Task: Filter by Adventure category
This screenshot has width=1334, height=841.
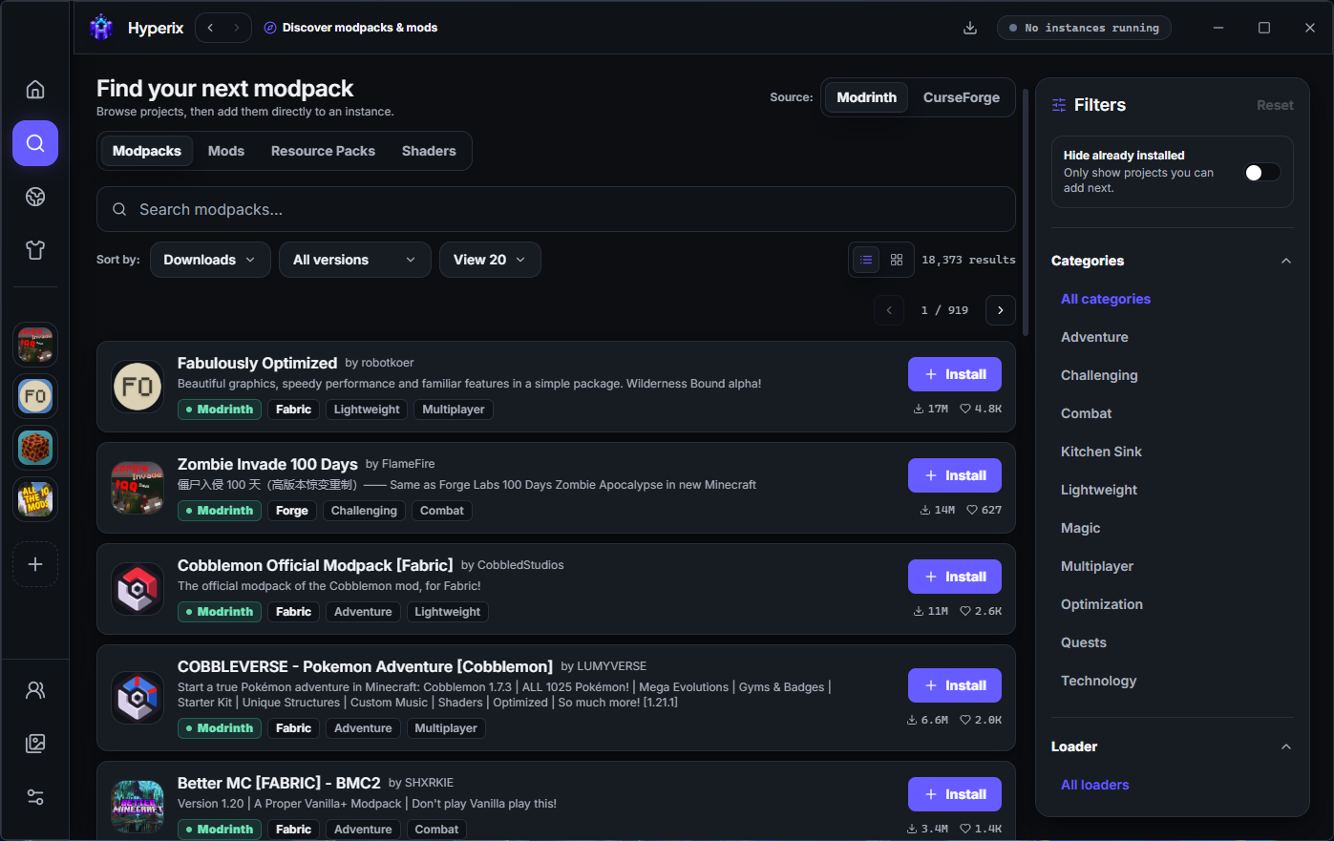Action: (1094, 337)
